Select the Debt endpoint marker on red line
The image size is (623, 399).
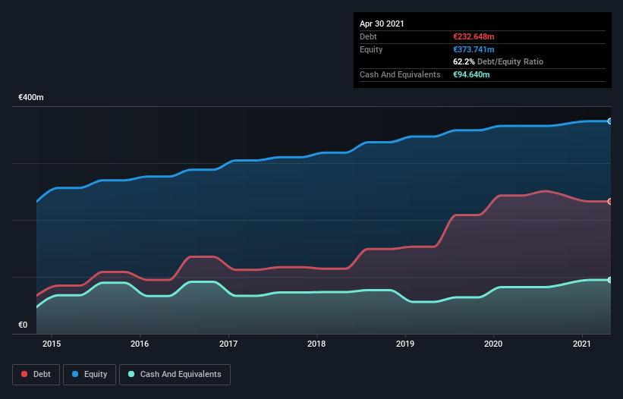click(x=610, y=201)
